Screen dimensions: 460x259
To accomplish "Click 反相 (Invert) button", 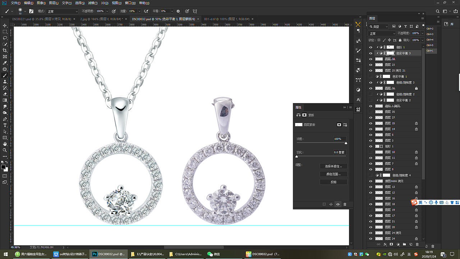I will pyautogui.click(x=333, y=182).
